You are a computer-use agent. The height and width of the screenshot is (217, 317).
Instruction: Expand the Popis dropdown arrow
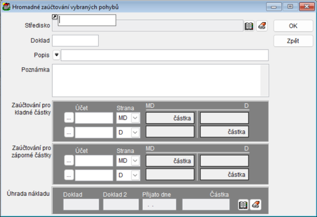[56, 55]
